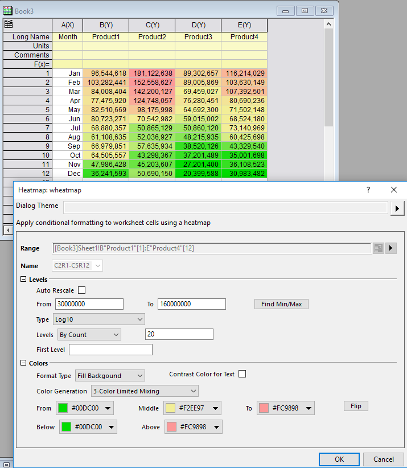Screen dimensions: 407x468
Task: Click horizontal scroll left arrow in Book3
Action: pos(8,230)
